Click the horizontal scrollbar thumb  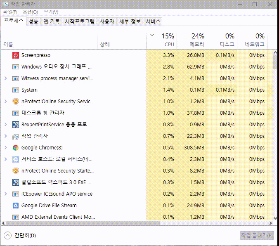[x=83, y=223]
